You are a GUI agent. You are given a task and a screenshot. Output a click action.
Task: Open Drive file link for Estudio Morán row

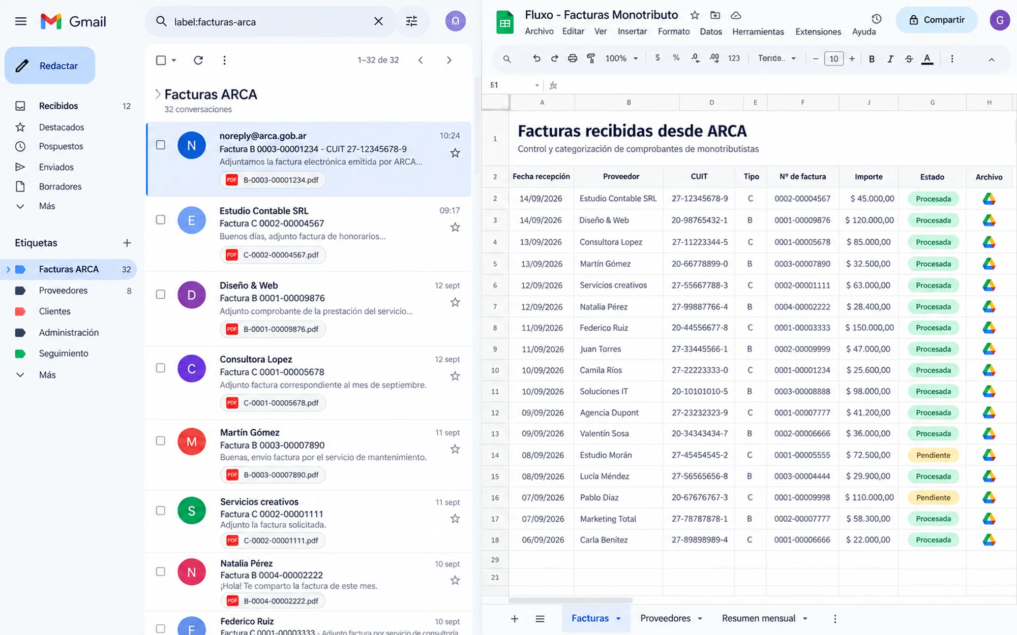989,455
